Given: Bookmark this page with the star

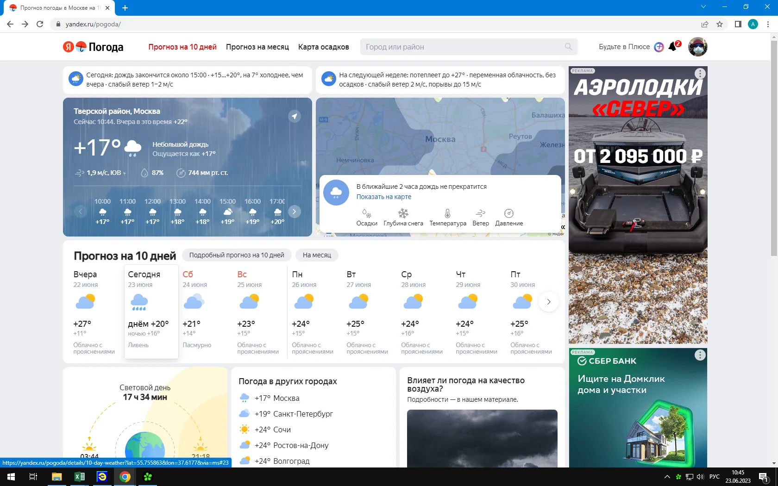Looking at the screenshot, I should coord(720,24).
